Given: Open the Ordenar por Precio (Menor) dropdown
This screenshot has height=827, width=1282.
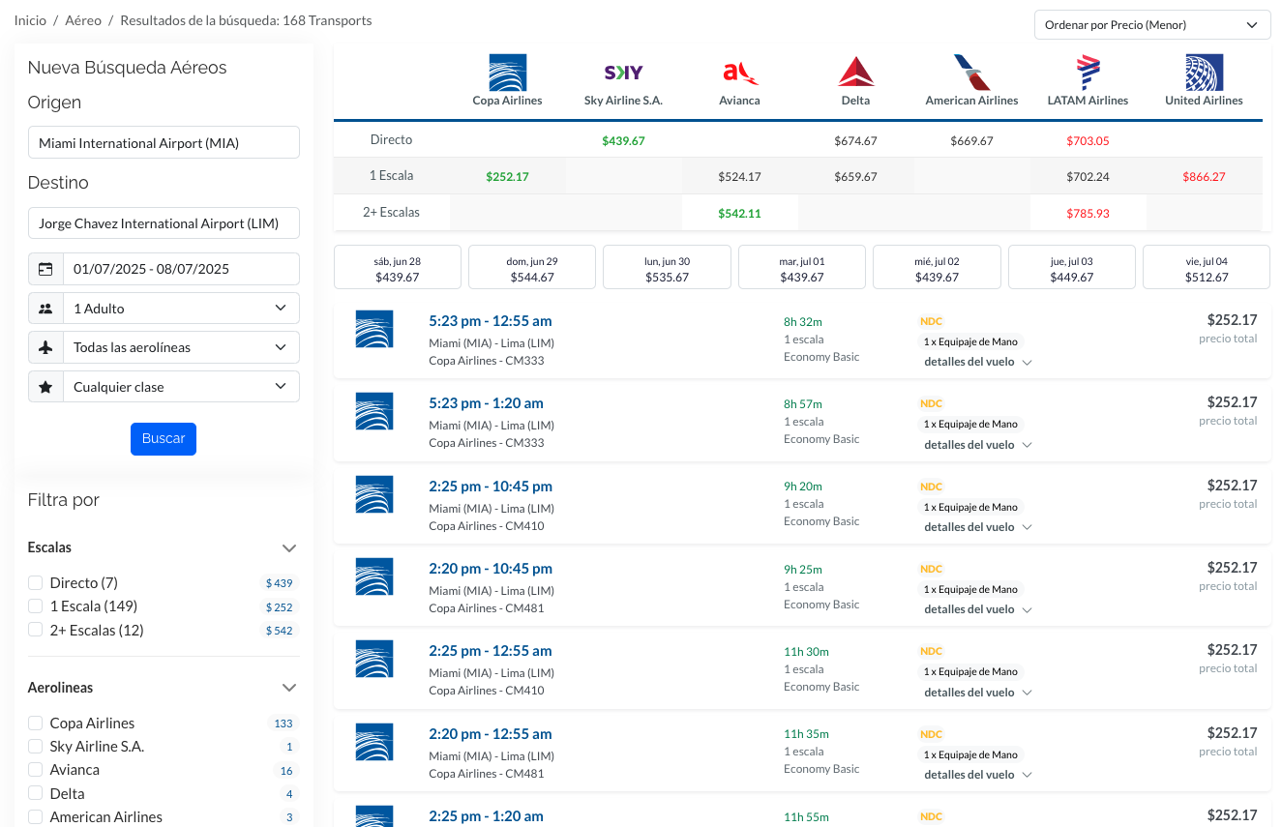Looking at the screenshot, I should (x=1152, y=25).
